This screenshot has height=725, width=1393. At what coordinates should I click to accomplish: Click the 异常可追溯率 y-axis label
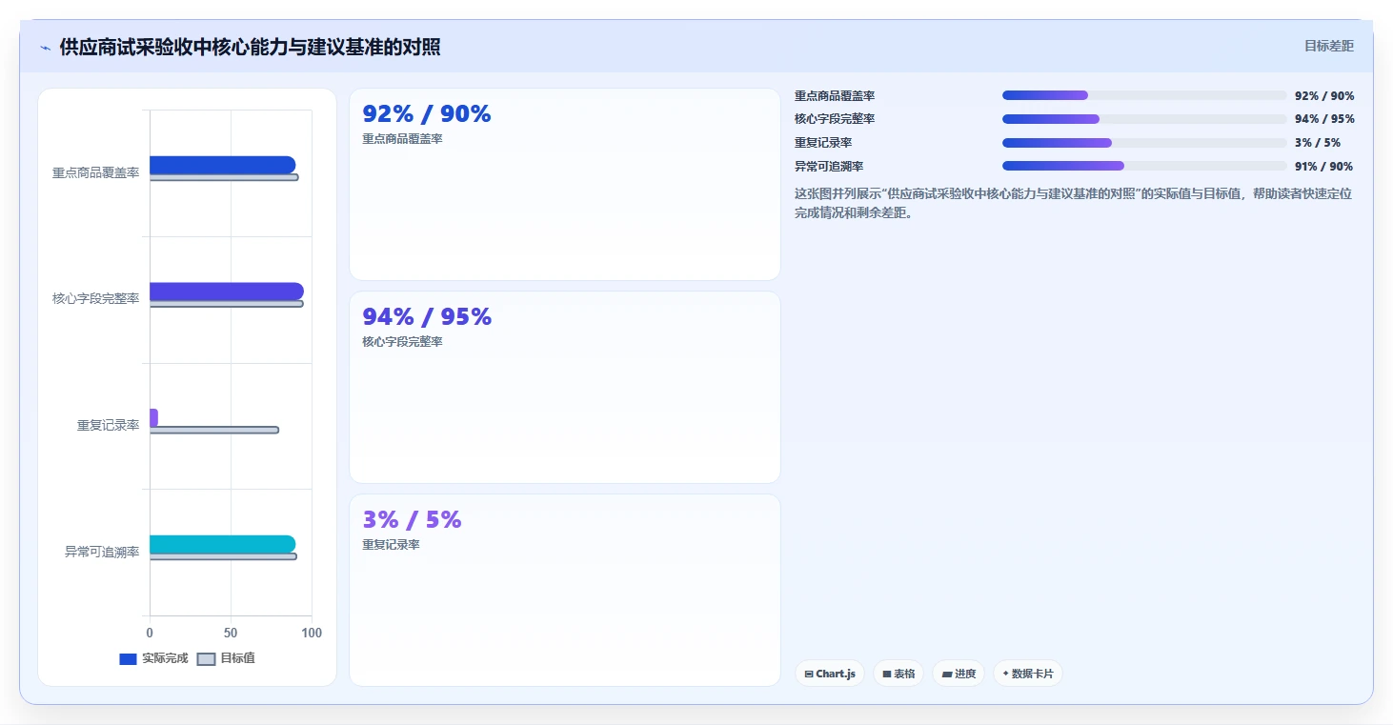pos(102,552)
